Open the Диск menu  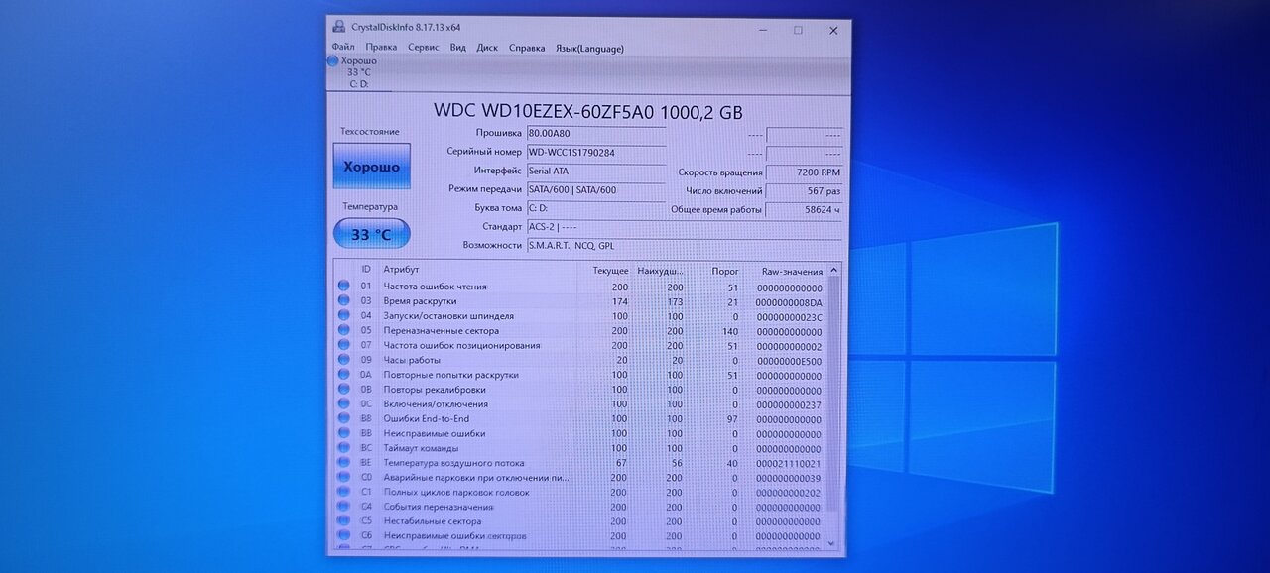[487, 47]
